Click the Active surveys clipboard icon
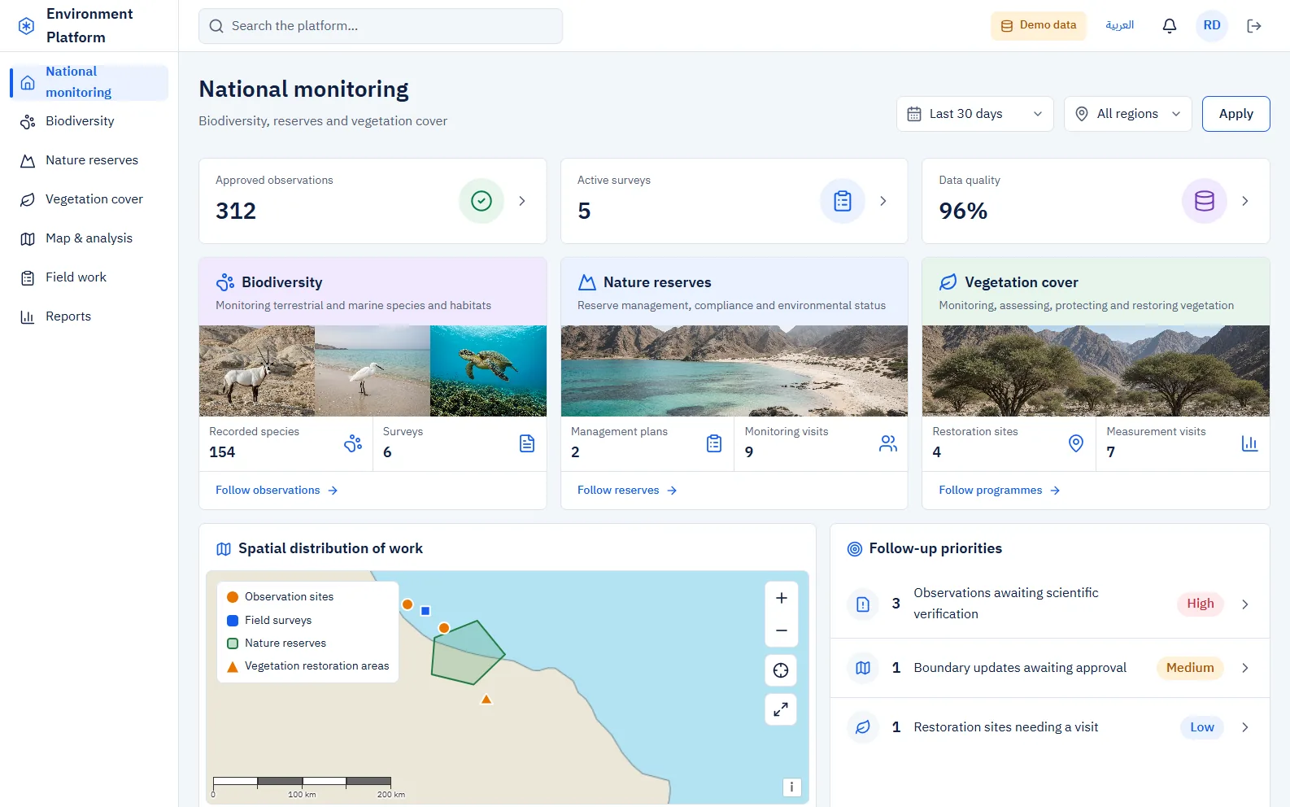Screen dimensions: 1290x807 click(843, 201)
